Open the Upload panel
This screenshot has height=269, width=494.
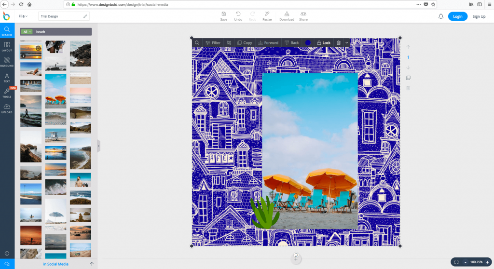[x=7, y=108]
